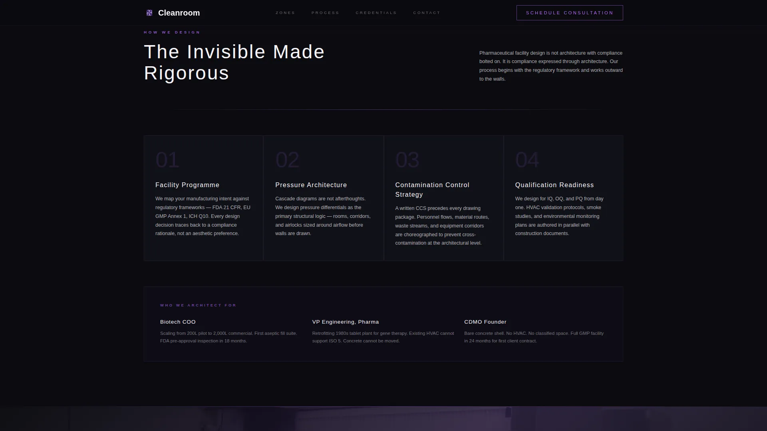Click the Schedule Consultation button
Viewport: 767px width, 431px height.
[x=570, y=13]
